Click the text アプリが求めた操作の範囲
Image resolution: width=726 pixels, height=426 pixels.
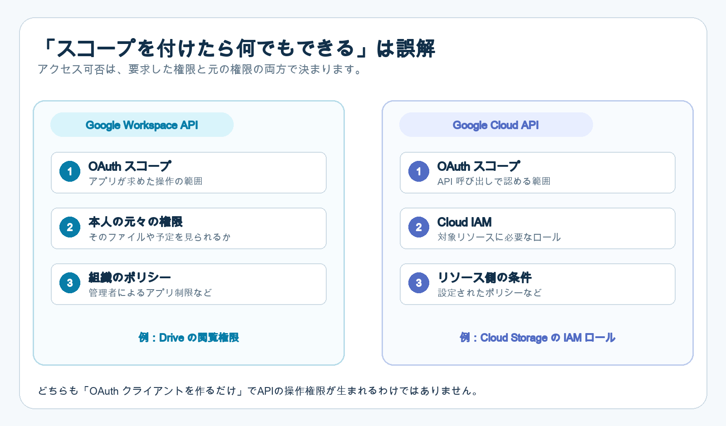(146, 181)
